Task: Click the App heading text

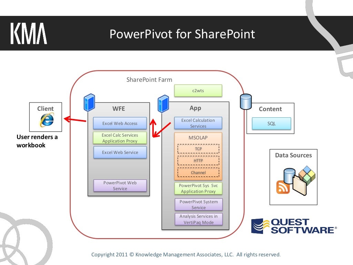Action: click(x=195, y=108)
